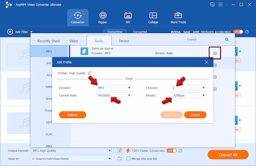
Task: Switch to Recently Used tab
Action: 48,41
